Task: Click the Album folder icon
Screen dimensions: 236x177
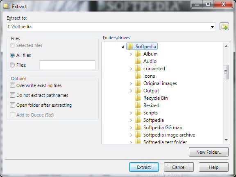Action: (138, 54)
